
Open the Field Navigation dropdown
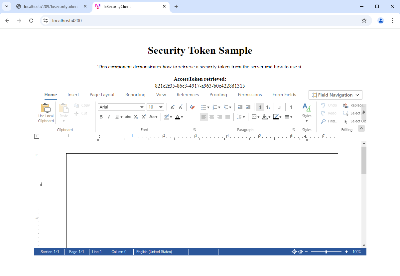(335, 95)
